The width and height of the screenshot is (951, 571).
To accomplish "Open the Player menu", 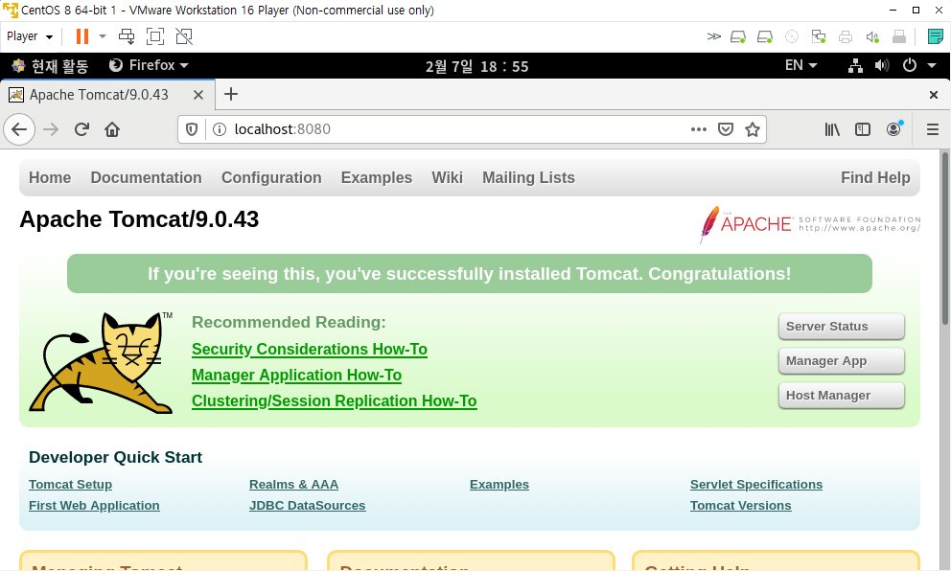I will coord(30,36).
